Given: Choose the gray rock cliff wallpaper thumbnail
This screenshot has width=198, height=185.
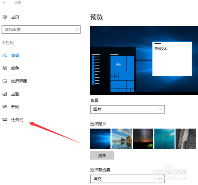Looking at the screenshot, I should coord(186,139).
